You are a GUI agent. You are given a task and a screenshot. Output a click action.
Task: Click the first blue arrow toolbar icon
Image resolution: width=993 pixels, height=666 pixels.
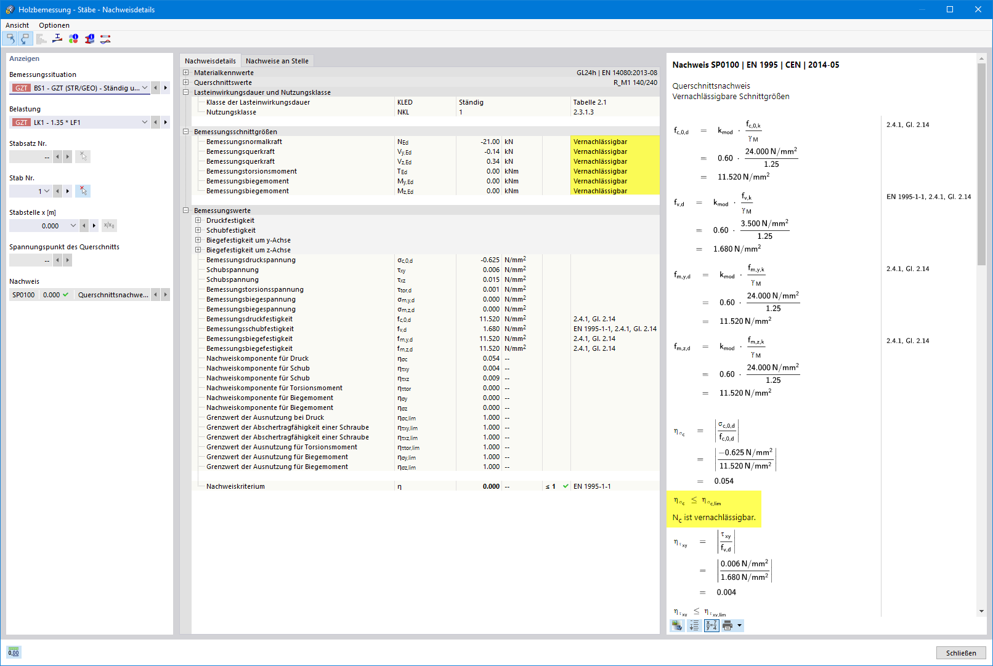tap(10, 39)
